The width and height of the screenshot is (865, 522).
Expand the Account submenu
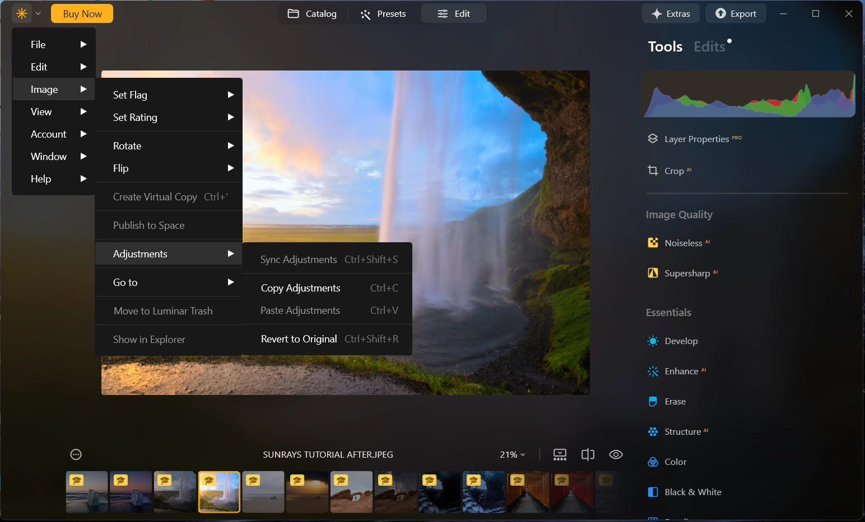(x=54, y=134)
